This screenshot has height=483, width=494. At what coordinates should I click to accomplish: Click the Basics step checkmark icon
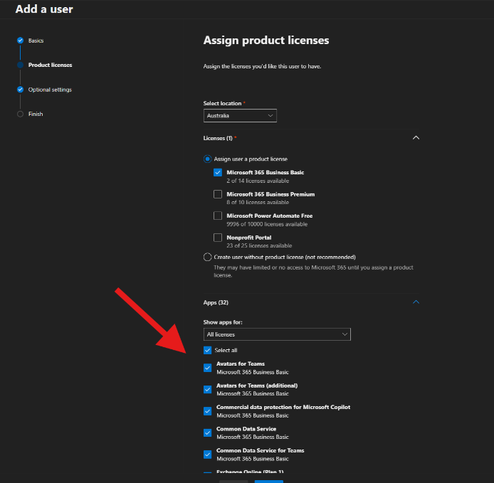(x=20, y=41)
